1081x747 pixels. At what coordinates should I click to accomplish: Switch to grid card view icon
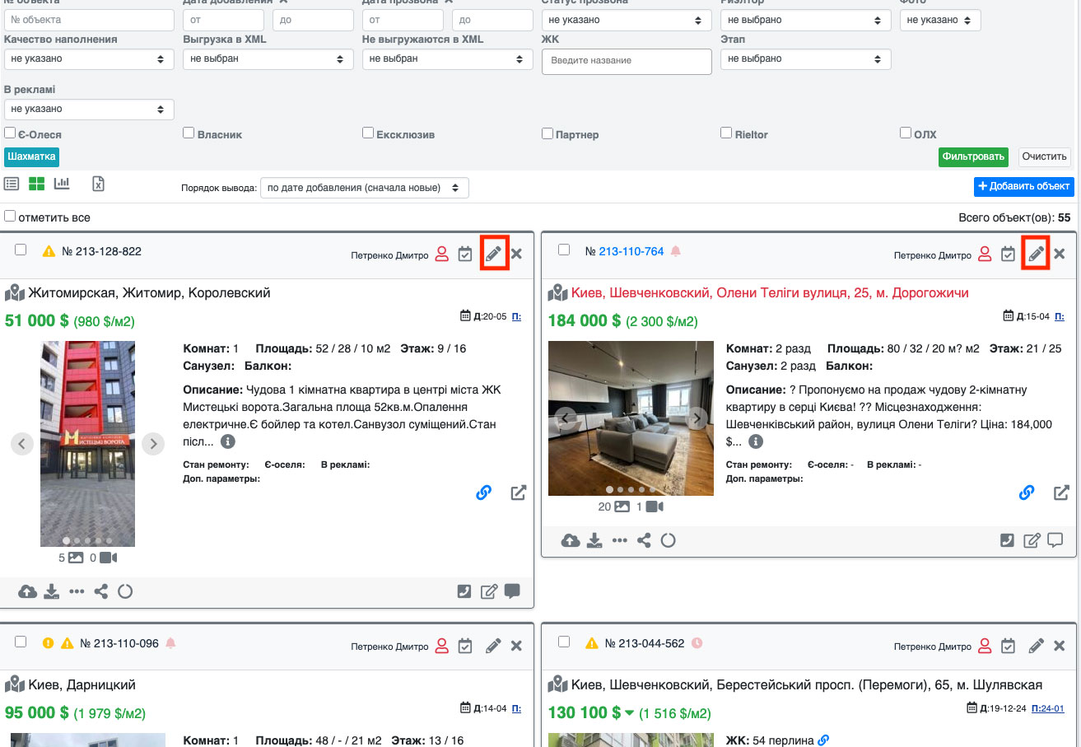tap(36, 184)
